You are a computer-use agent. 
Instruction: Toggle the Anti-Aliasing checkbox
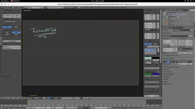point(165,58)
